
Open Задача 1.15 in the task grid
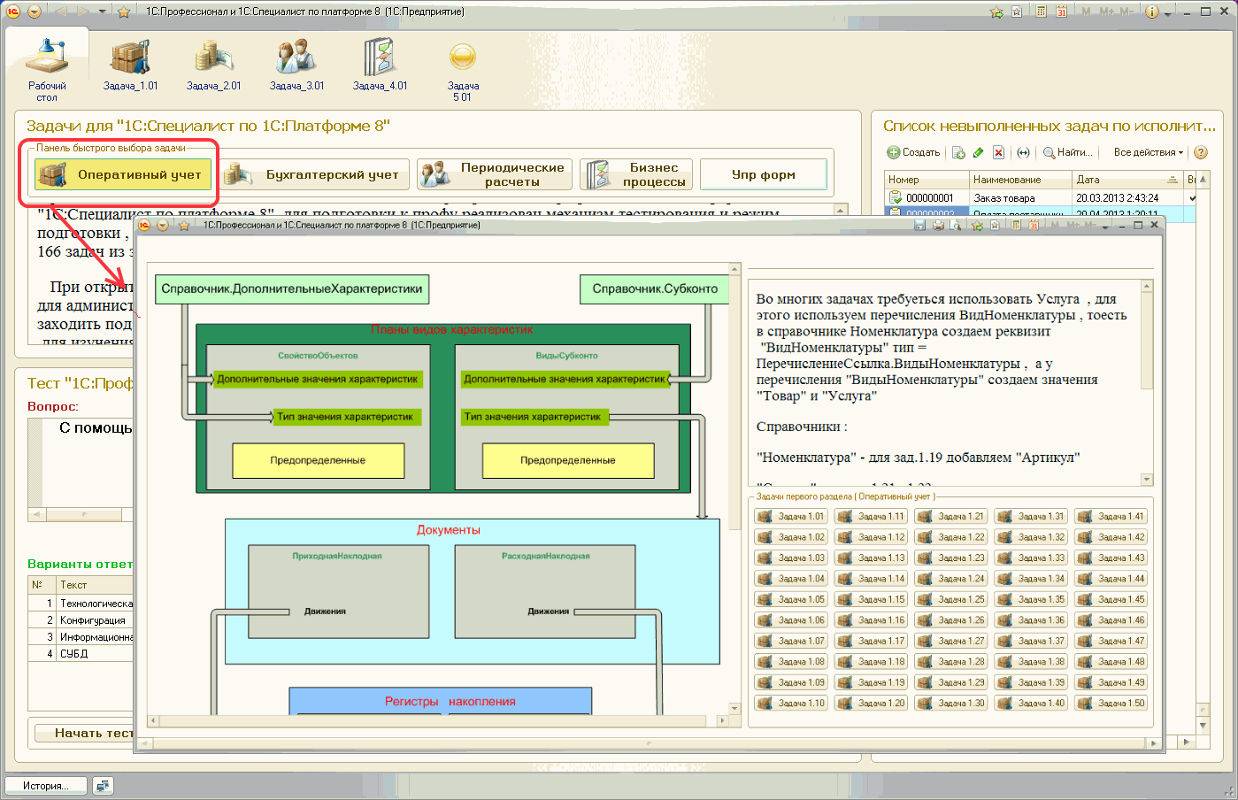(x=871, y=599)
